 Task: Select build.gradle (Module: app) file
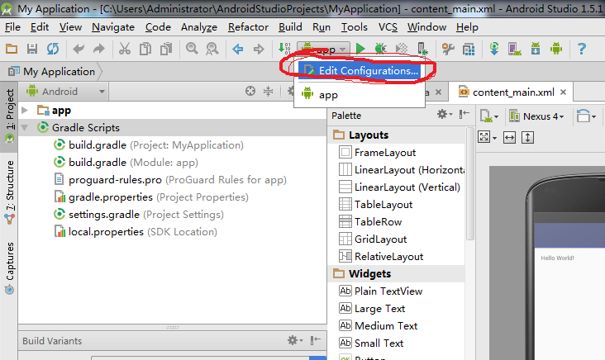pos(126,163)
